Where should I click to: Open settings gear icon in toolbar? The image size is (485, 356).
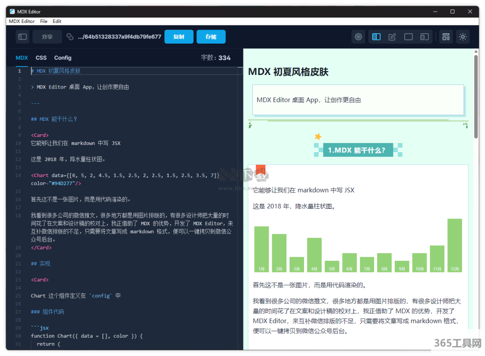tap(358, 37)
